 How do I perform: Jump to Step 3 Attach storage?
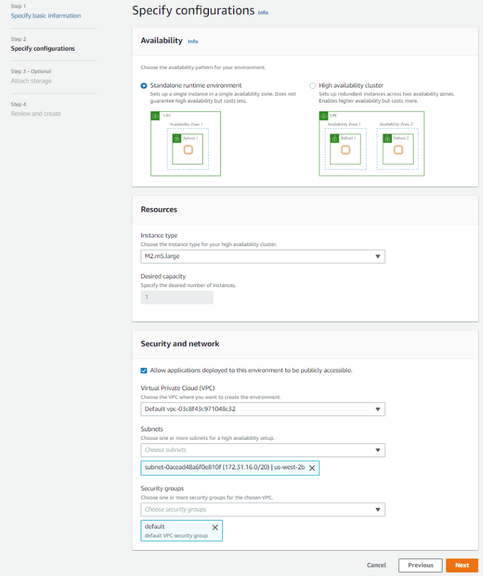pos(30,81)
